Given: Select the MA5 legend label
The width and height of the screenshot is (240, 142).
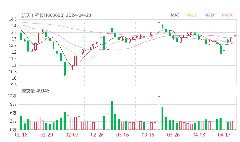Looking at the screenshot, I should coord(175,15).
